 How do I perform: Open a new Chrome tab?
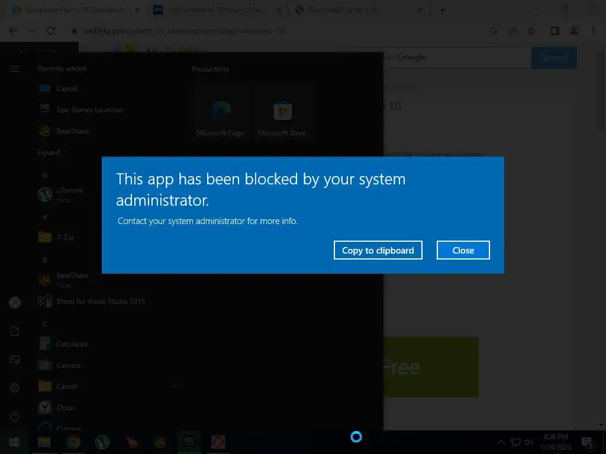click(x=443, y=11)
